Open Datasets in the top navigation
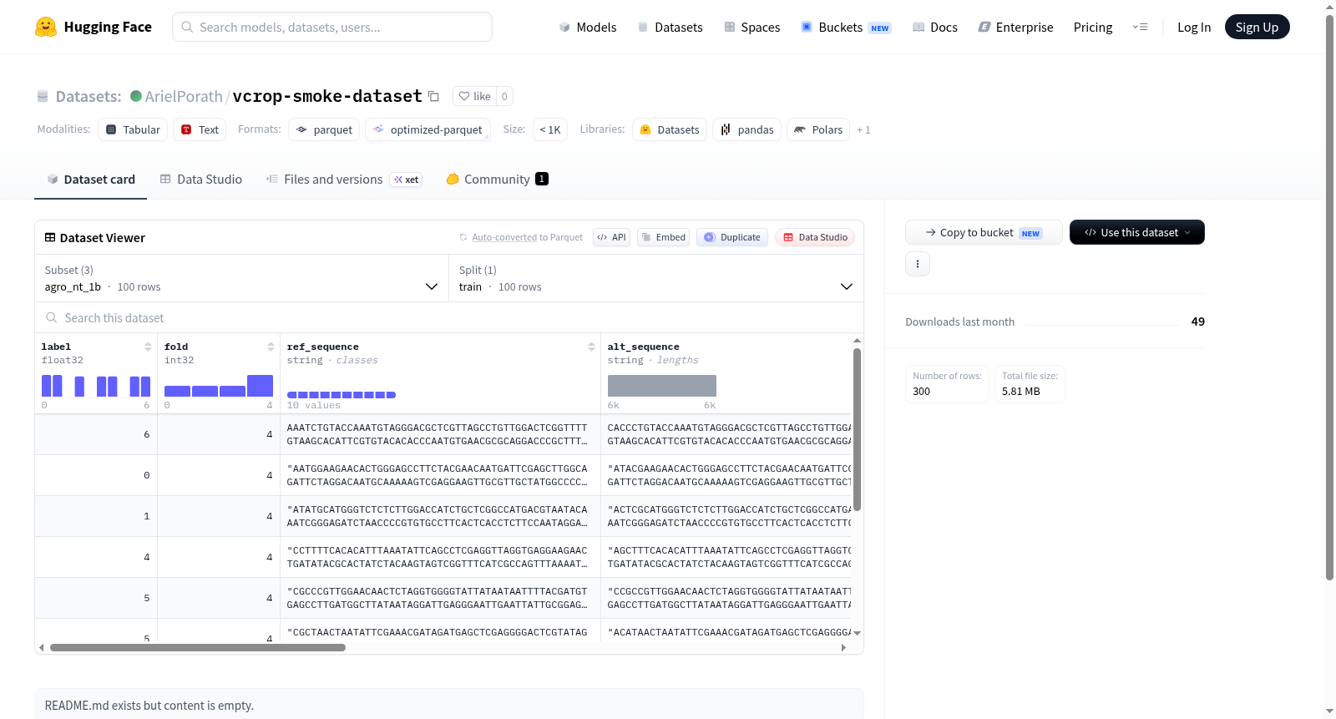Screen dimensions: 1336x719 click(x=671, y=28)
